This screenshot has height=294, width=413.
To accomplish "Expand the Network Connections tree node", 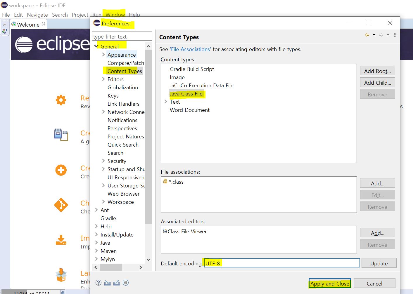I will (103, 112).
